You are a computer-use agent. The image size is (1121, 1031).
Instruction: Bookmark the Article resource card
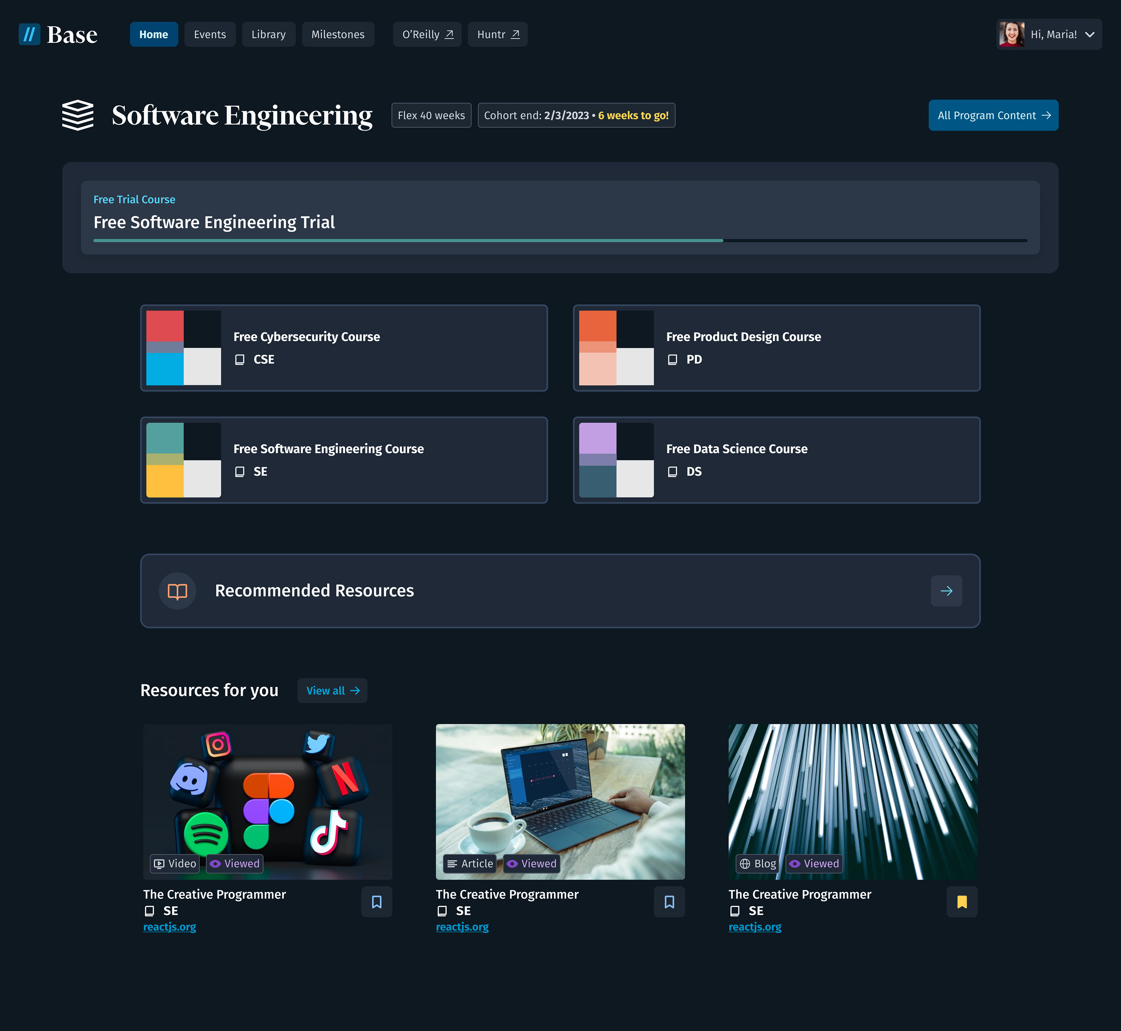(669, 902)
